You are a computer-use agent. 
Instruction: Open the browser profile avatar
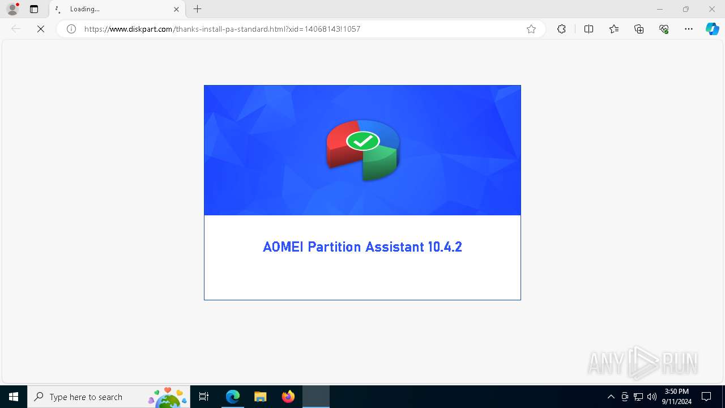pyautogui.click(x=12, y=9)
